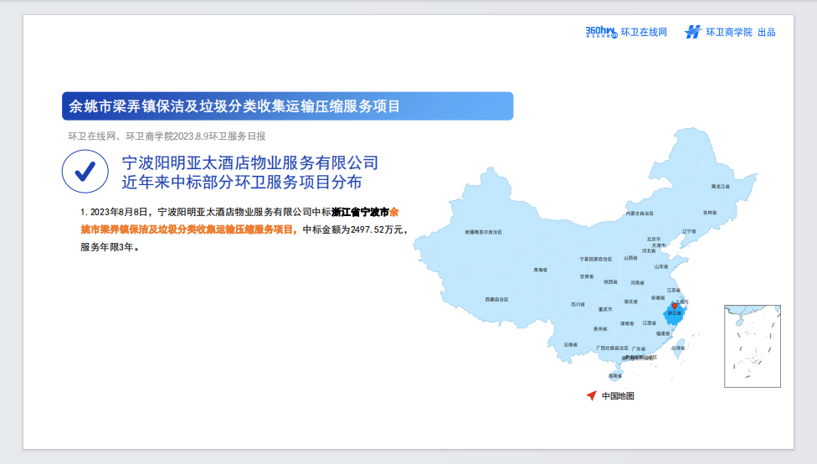
Task: Click the 江苏省 map label
Action: point(673,290)
